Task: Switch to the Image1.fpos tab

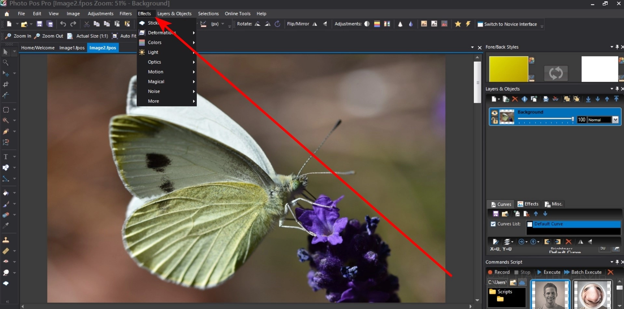Action: (x=72, y=48)
